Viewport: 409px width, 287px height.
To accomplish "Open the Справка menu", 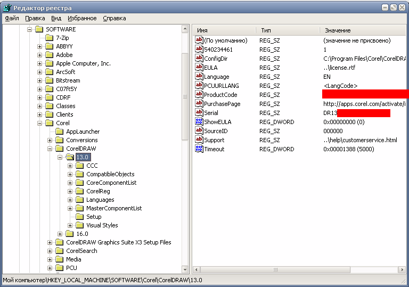I will (x=114, y=18).
